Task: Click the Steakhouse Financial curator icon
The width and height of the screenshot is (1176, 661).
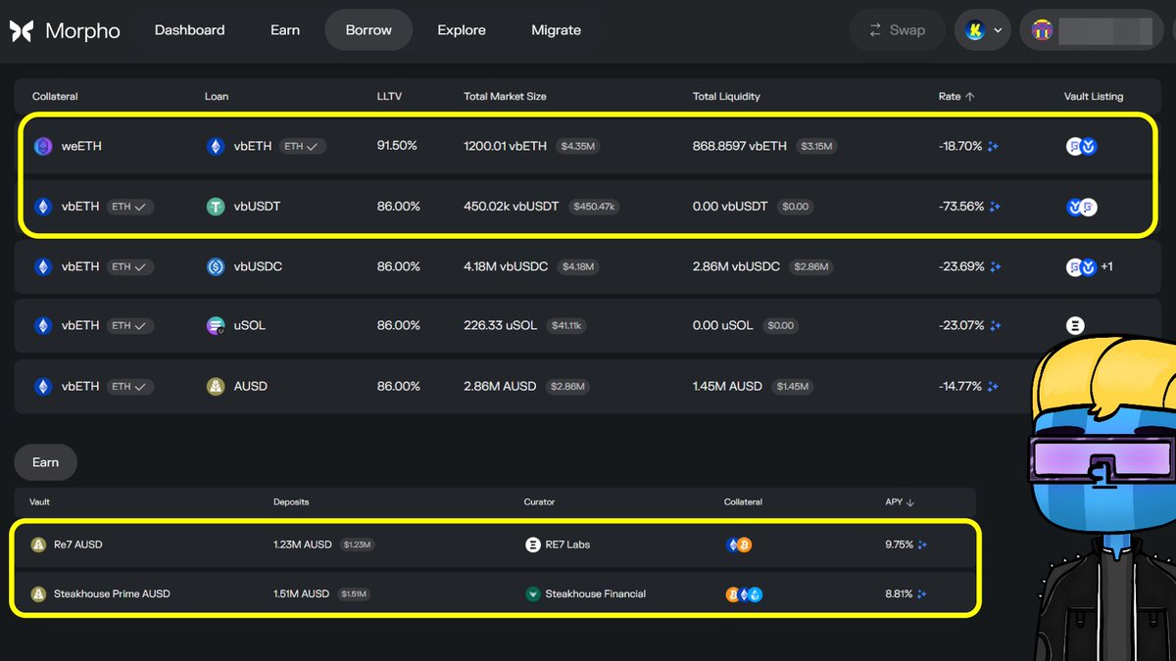Action: tap(533, 593)
